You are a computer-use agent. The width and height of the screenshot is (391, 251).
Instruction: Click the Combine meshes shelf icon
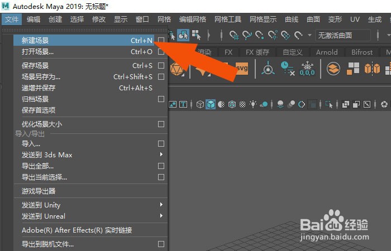coord(333,69)
